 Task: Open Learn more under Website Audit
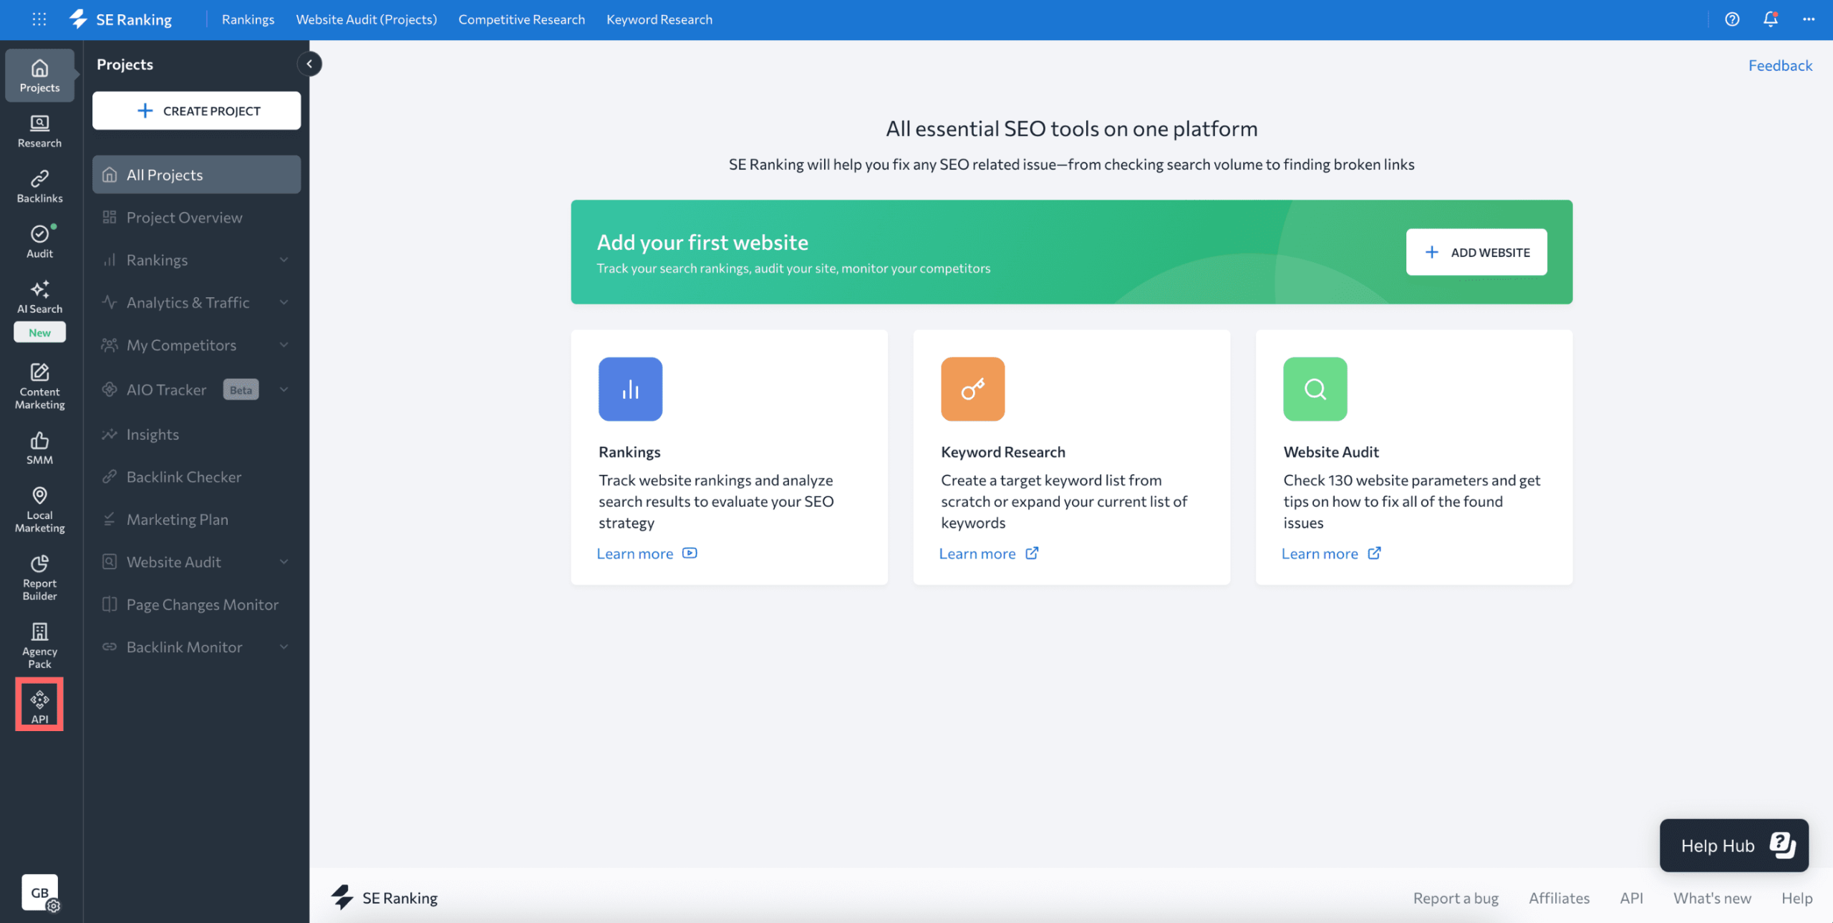[x=1321, y=553]
